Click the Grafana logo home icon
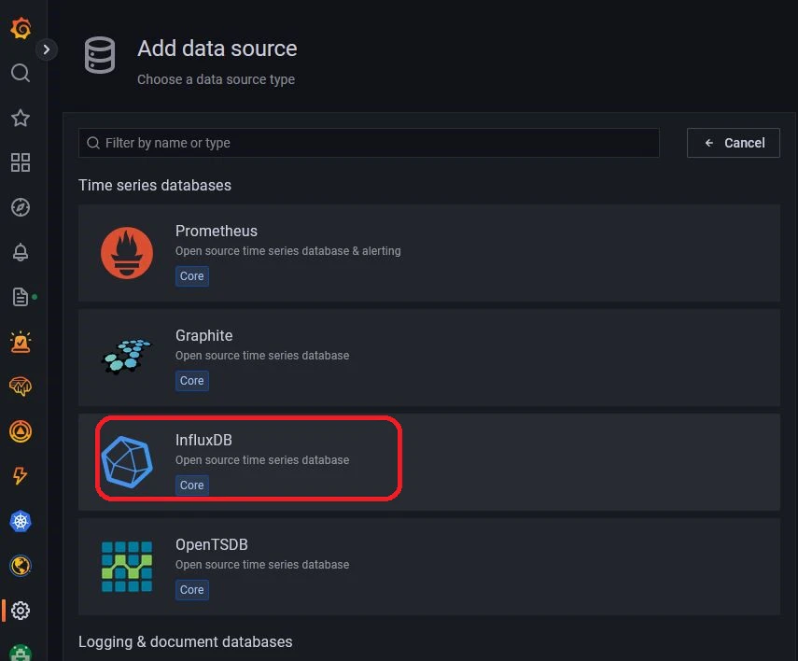The width and height of the screenshot is (798, 661). pyautogui.click(x=21, y=28)
